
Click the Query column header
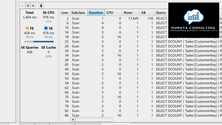[161, 13]
